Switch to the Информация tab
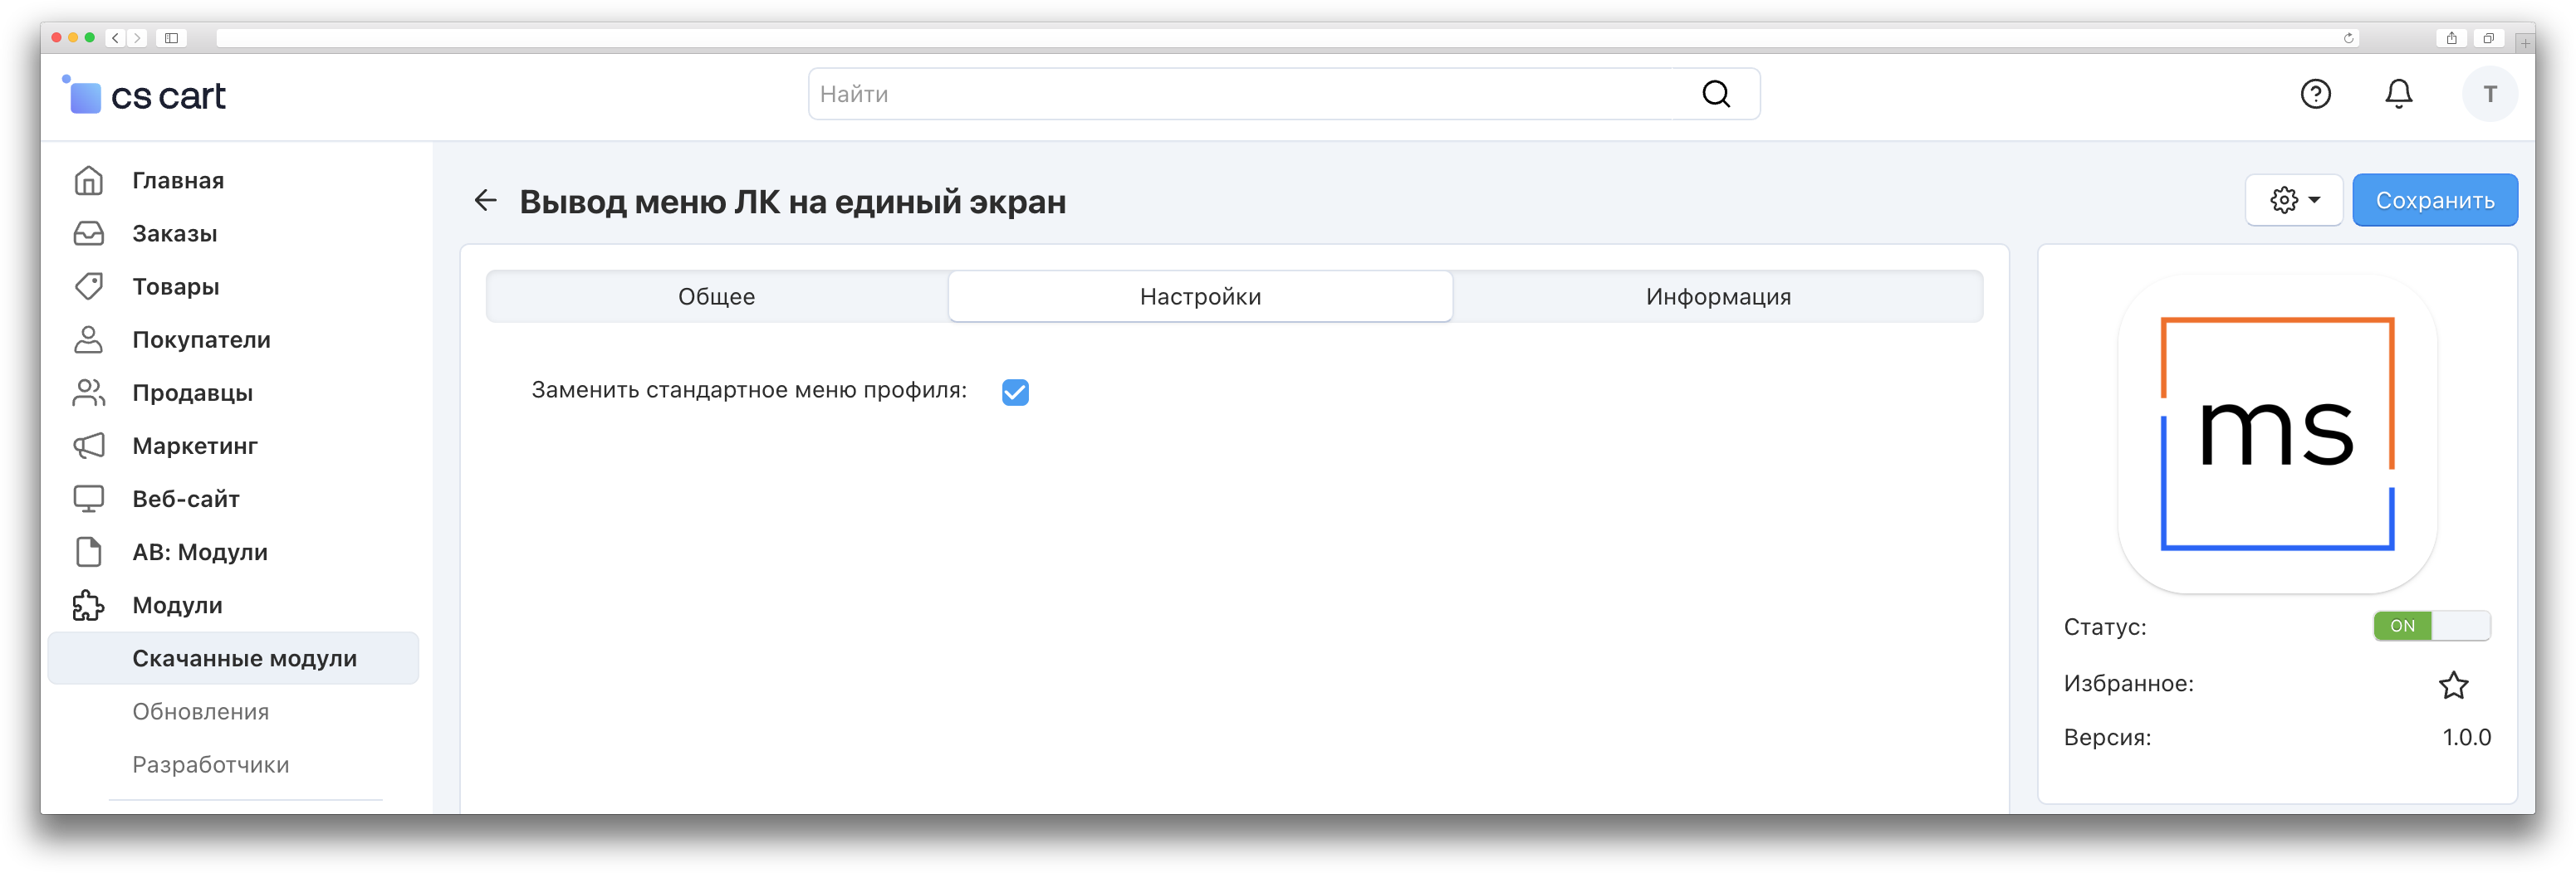Screen dimensions: 2576x873 point(1717,296)
